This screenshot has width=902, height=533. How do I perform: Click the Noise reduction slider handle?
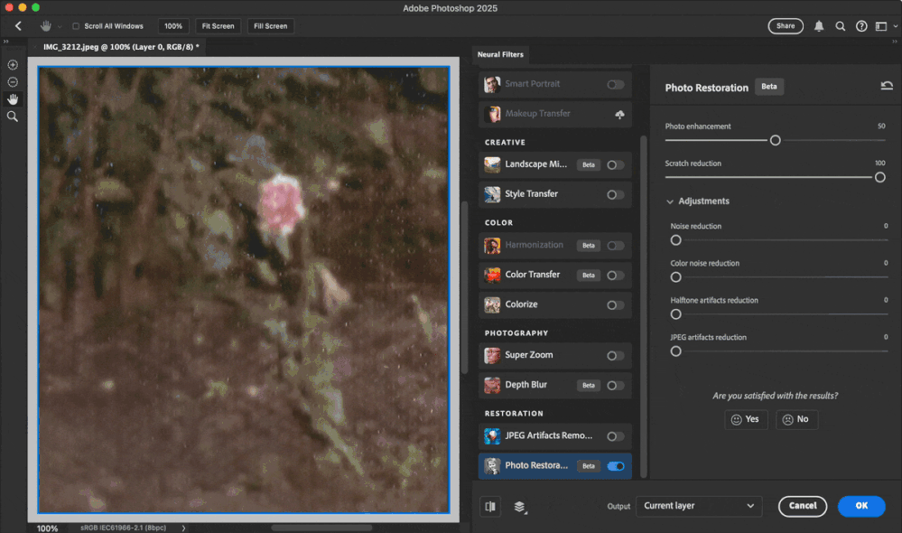(x=676, y=240)
